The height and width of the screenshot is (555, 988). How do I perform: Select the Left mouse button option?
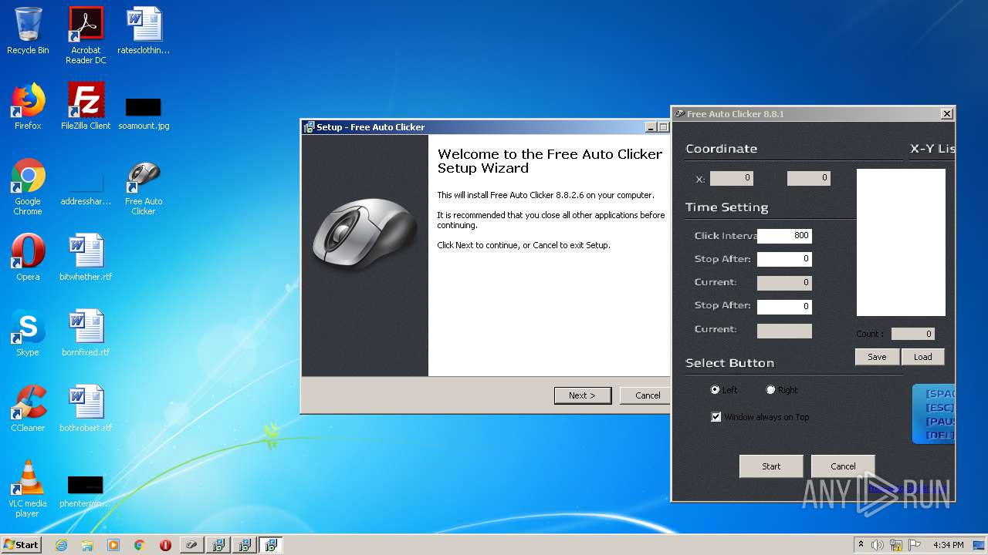[715, 390]
